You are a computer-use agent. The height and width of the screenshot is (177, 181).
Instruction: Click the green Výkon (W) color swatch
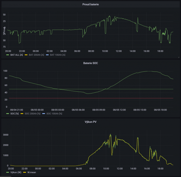(x=8, y=172)
